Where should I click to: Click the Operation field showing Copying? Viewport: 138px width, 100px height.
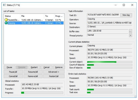[x=110, y=19]
